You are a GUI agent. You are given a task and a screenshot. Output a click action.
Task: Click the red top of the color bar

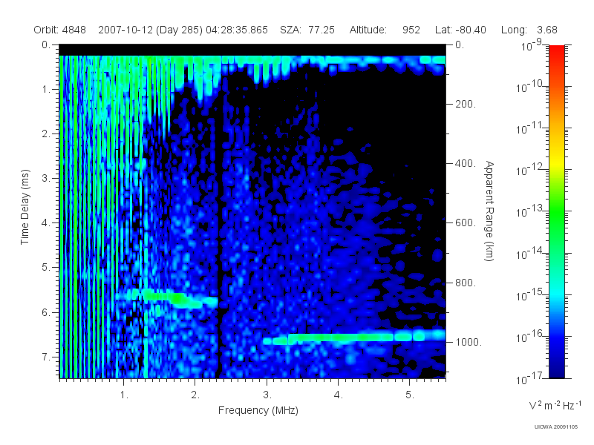point(556,51)
